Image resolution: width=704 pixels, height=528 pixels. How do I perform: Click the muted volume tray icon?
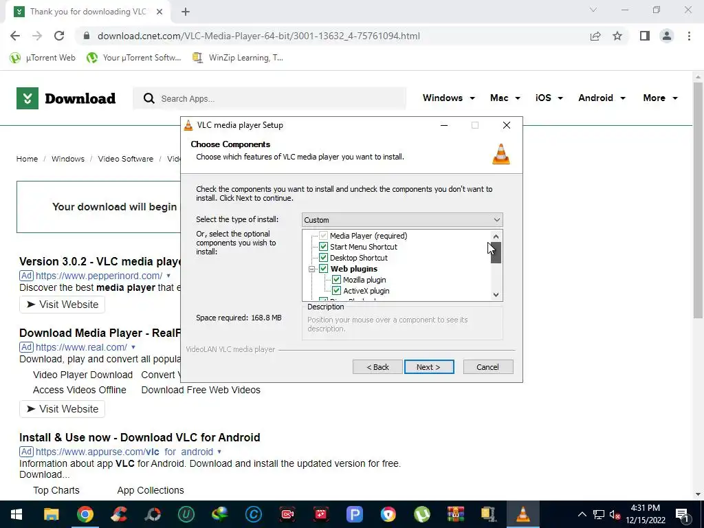(615, 514)
